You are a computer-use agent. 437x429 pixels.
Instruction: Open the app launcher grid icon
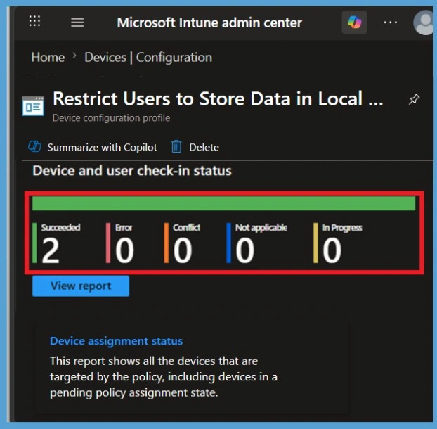coord(35,21)
